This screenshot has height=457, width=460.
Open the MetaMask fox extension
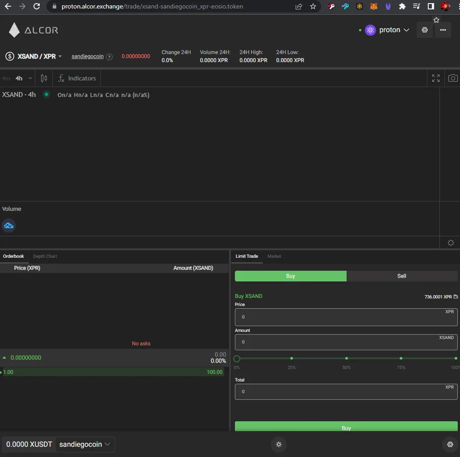click(373, 6)
